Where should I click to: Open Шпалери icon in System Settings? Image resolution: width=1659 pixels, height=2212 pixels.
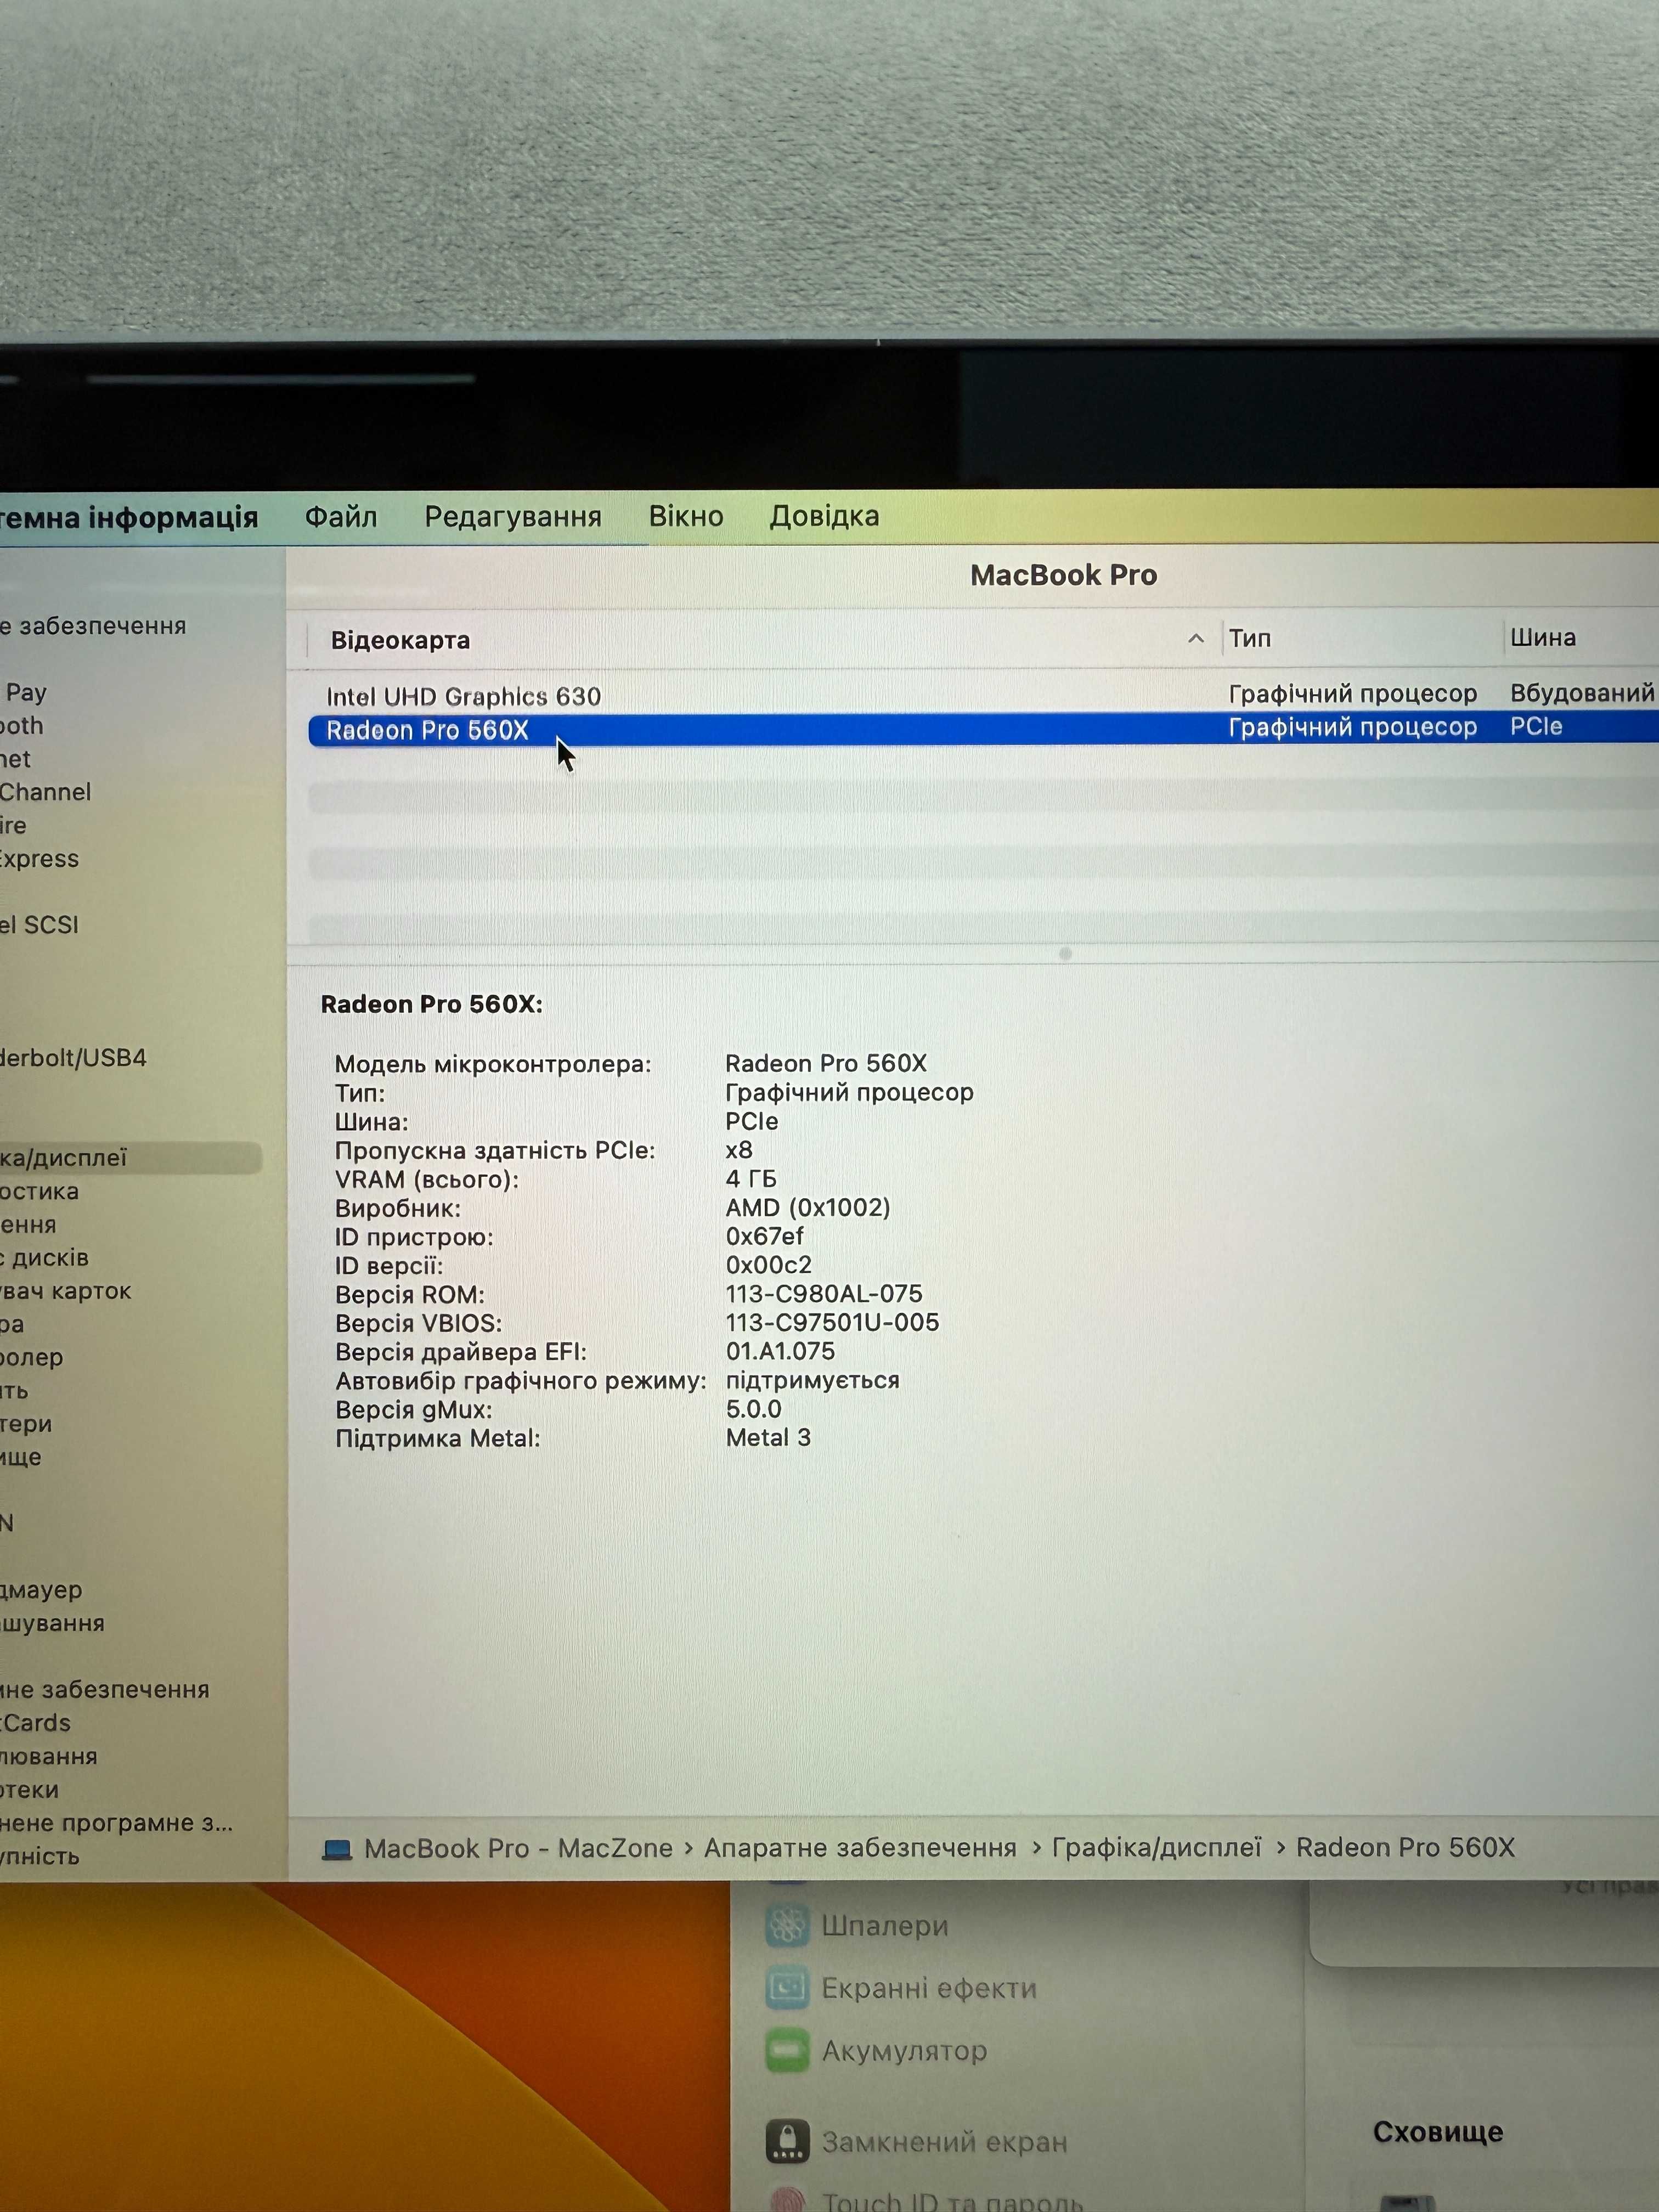coord(787,1925)
